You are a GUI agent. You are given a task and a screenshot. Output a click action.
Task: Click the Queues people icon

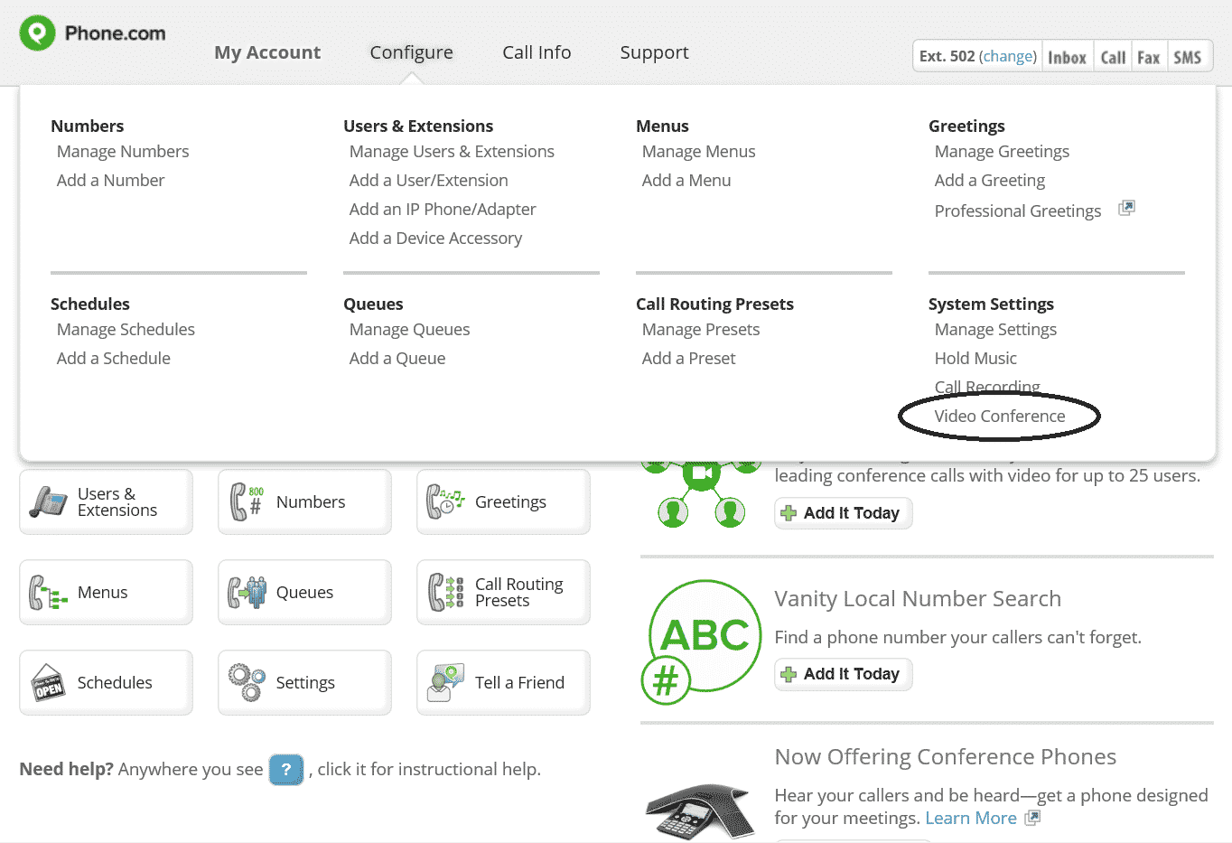coord(247,593)
